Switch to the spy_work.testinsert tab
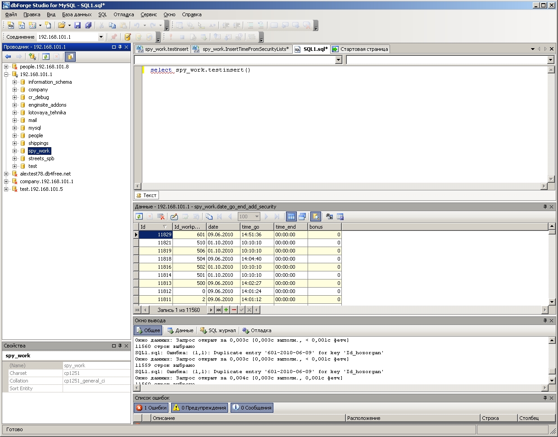The image size is (558, 437). tap(162, 49)
